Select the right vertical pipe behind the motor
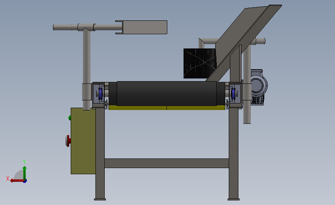This screenshot has height=205, width=335. click(x=247, y=84)
